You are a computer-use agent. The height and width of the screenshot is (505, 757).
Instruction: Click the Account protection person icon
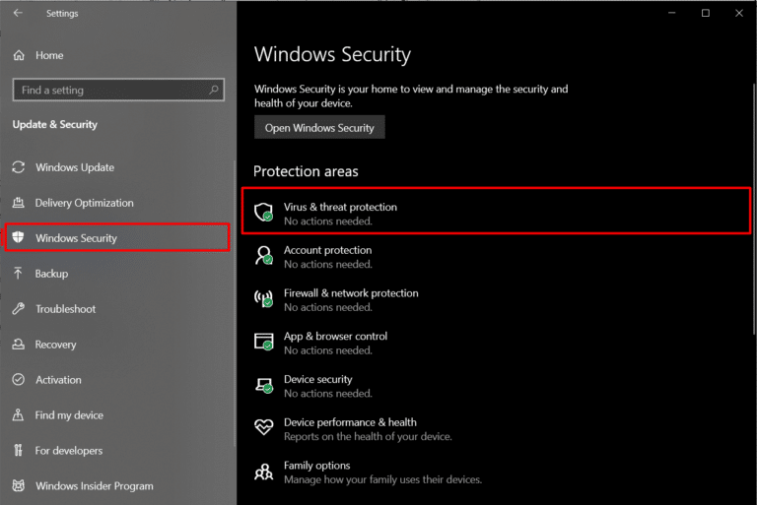tap(263, 256)
